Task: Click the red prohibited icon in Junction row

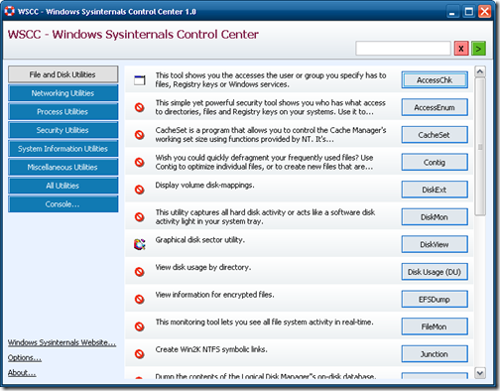Action: point(140,354)
